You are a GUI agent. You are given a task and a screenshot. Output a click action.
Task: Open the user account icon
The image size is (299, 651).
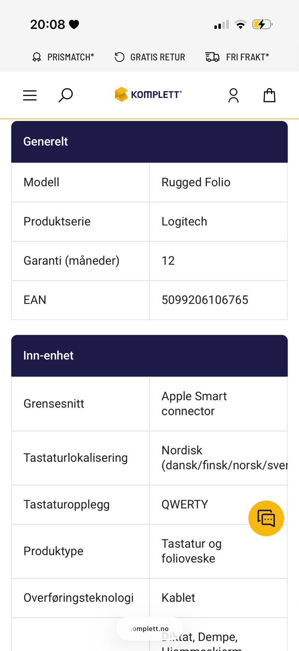pyautogui.click(x=234, y=95)
